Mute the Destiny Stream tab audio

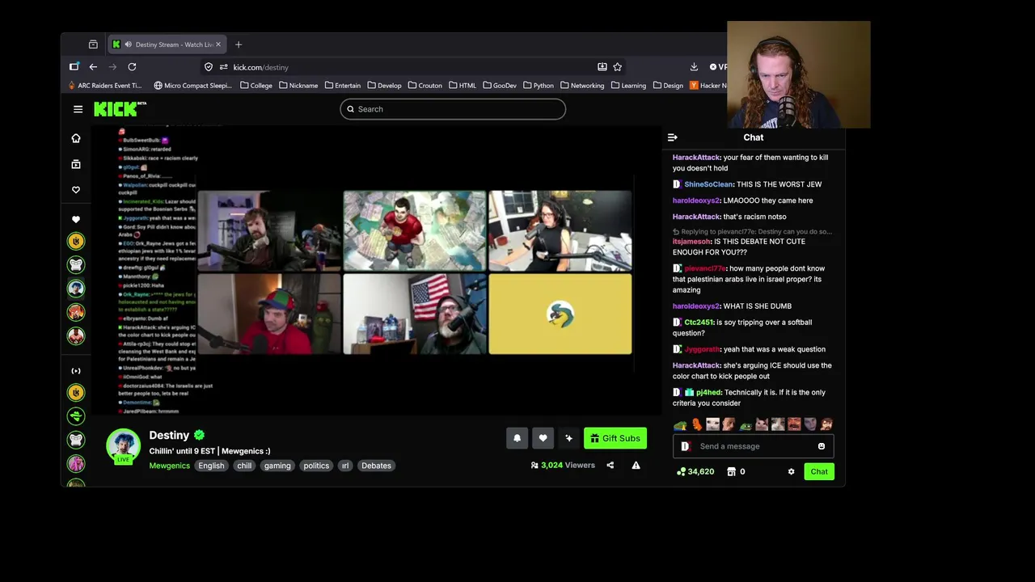pyautogui.click(x=128, y=44)
